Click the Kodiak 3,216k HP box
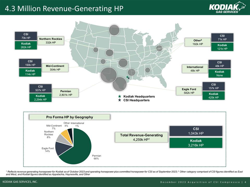This screenshot has height=187, width=250. pyautogui.click(x=196, y=143)
